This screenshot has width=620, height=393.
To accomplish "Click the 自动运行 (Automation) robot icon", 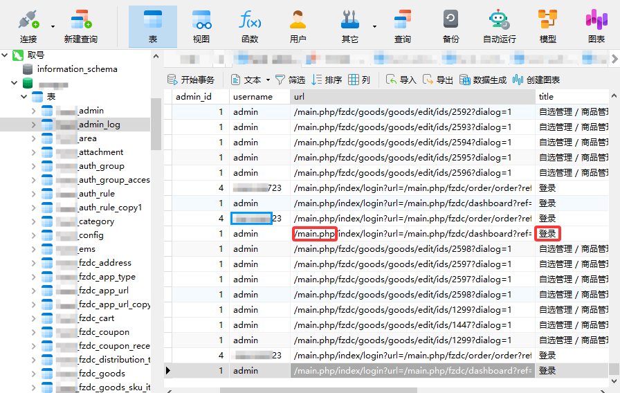I will coord(499,20).
